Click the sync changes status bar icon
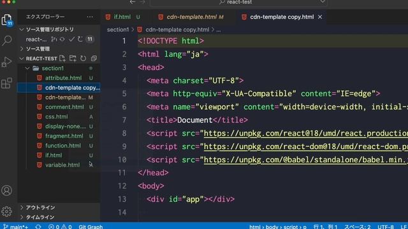This screenshot has height=229, width=408. pos(38,226)
